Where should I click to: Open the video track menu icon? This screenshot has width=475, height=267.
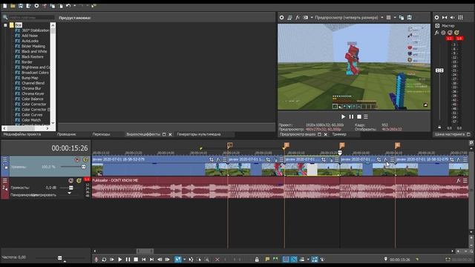[5, 159]
